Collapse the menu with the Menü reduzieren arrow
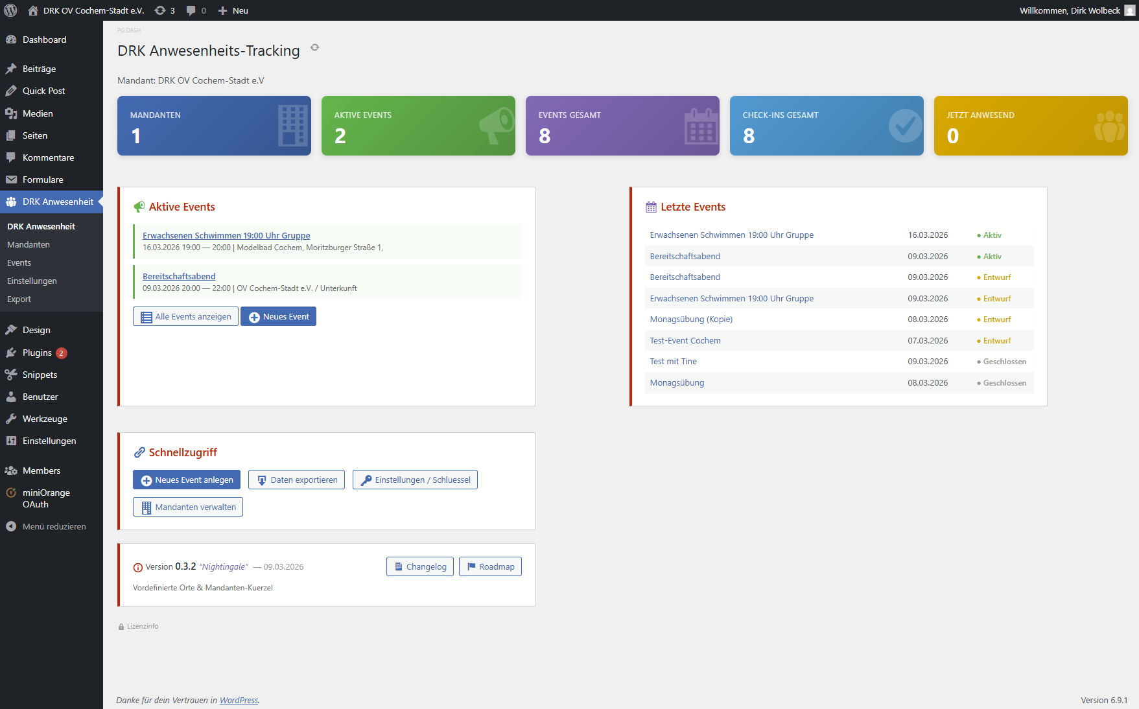Viewport: 1139px width, 709px height. click(11, 526)
